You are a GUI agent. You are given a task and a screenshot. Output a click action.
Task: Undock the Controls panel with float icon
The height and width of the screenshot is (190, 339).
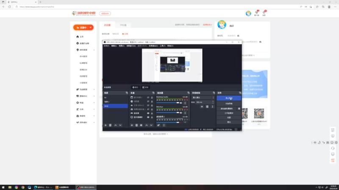(240, 93)
